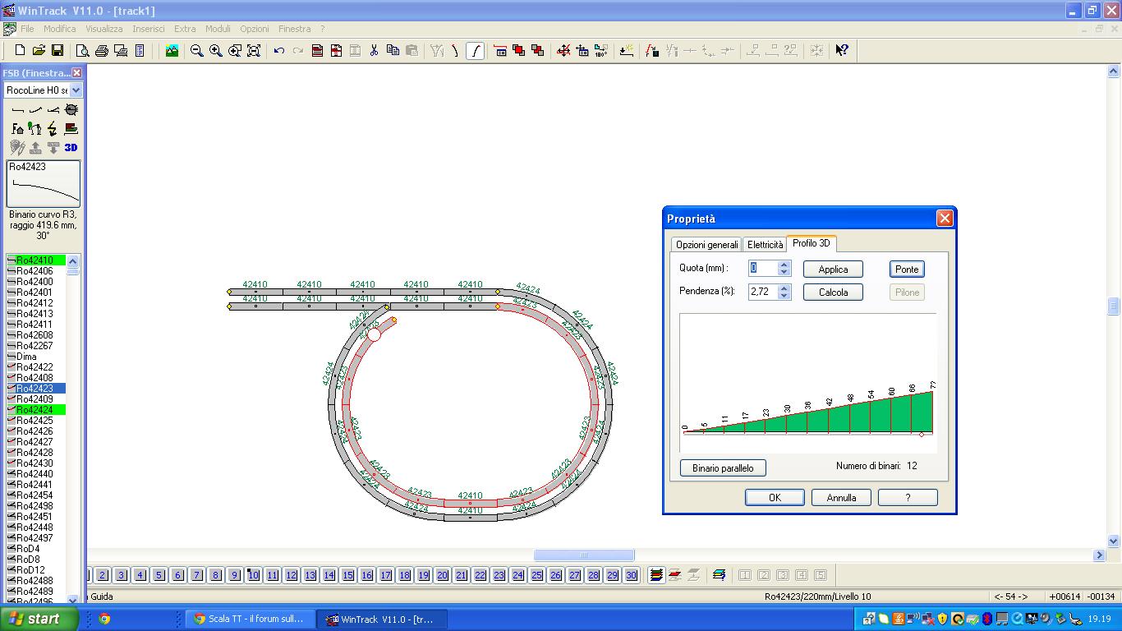Click the zoom out magnifier
1122x631 pixels.
click(x=197, y=50)
